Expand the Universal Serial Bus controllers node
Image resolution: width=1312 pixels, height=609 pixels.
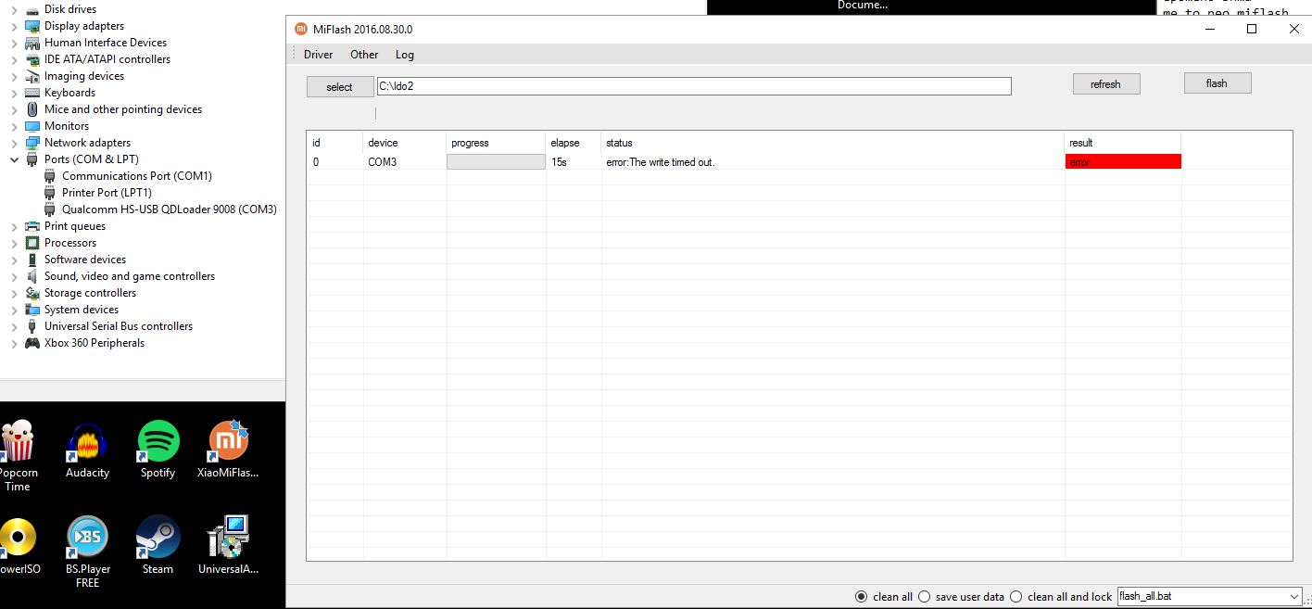pyautogui.click(x=14, y=326)
